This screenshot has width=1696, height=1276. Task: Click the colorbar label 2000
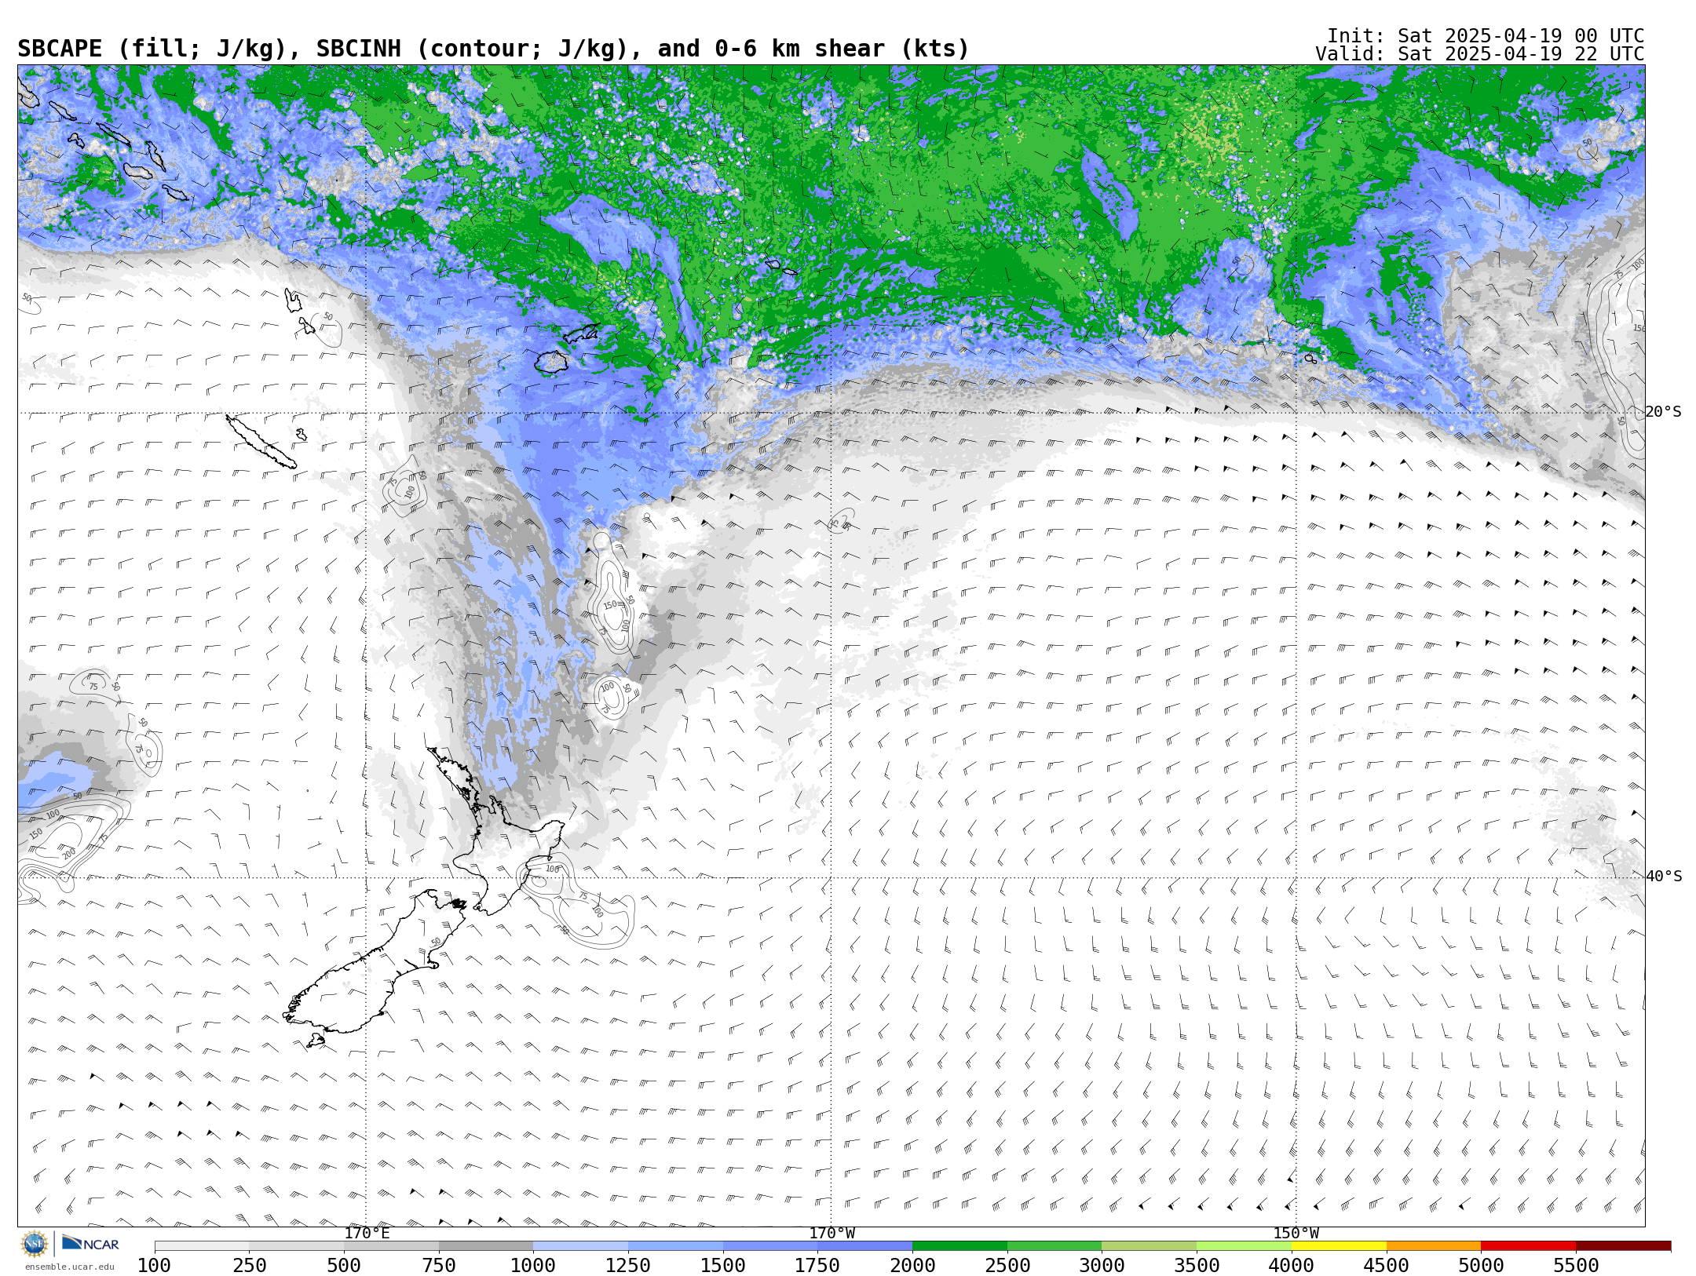[x=912, y=1266]
